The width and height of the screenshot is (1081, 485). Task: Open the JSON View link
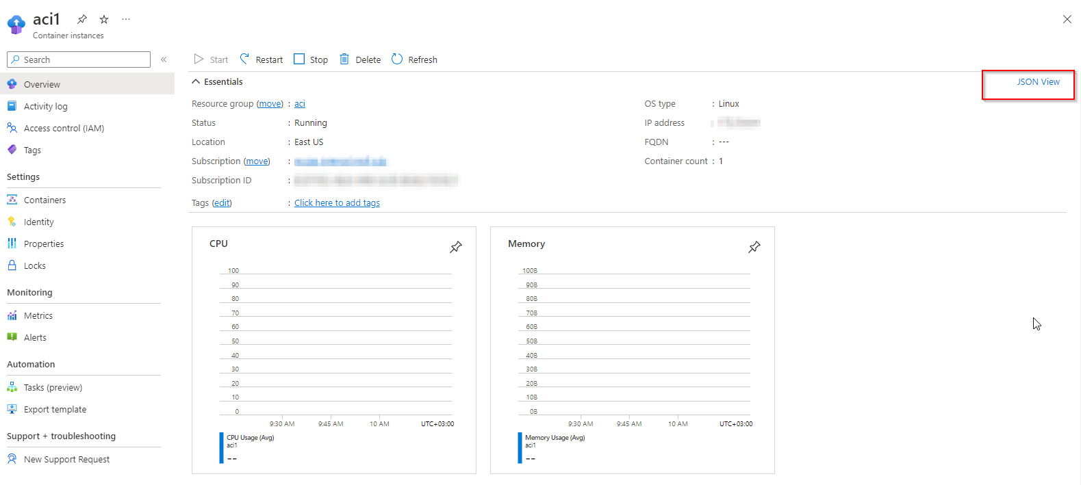pos(1038,81)
